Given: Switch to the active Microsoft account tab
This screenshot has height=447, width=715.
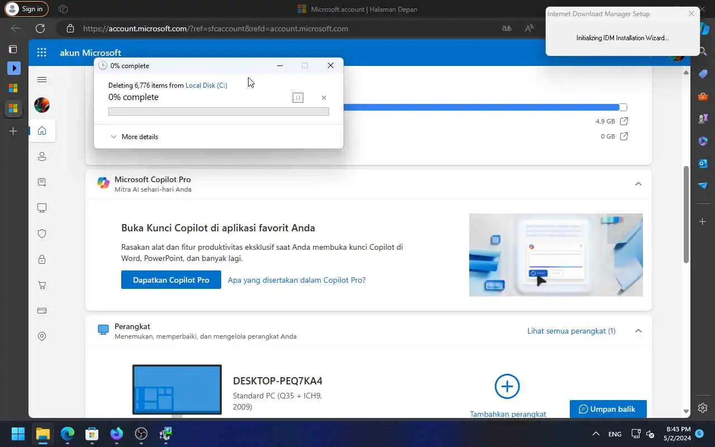Looking at the screenshot, I should pos(13,108).
